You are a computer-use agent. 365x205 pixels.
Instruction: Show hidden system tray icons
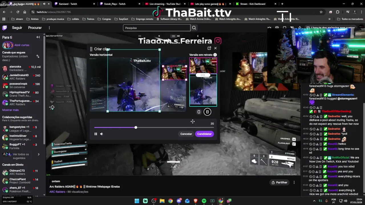314,201
